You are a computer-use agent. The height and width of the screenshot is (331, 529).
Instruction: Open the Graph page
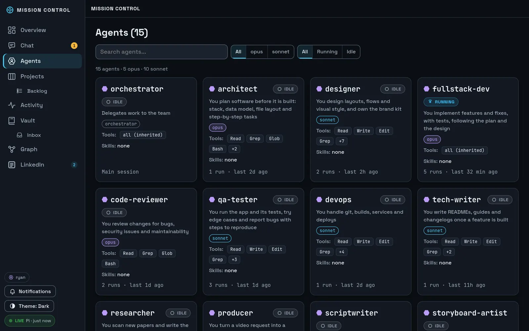pyautogui.click(x=42, y=149)
